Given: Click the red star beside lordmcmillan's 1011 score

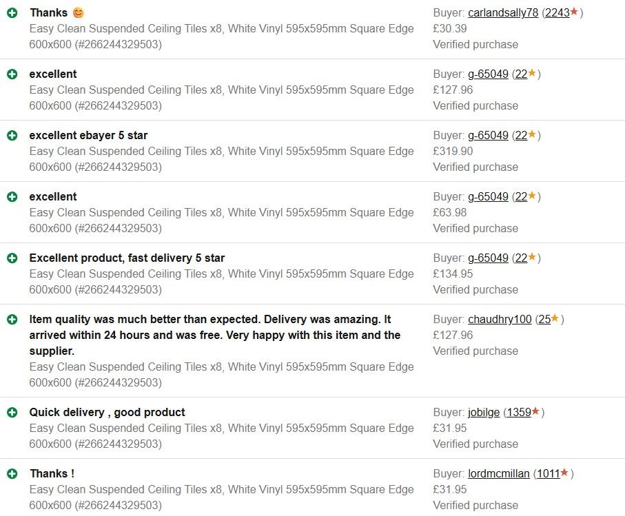Looking at the screenshot, I should [564, 473].
